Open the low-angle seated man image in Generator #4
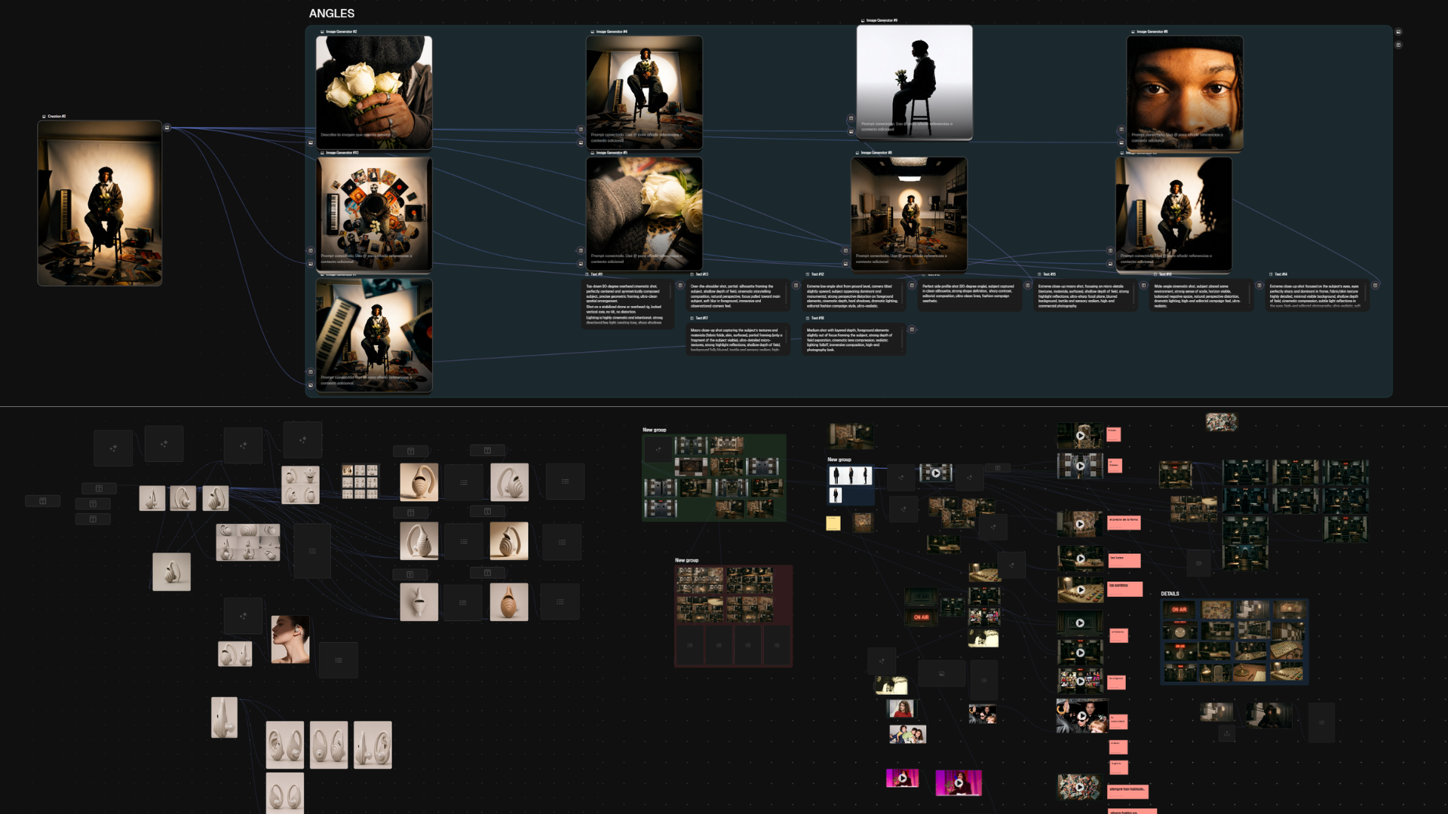The height and width of the screenshot is (814, 1448). (644, 92)
